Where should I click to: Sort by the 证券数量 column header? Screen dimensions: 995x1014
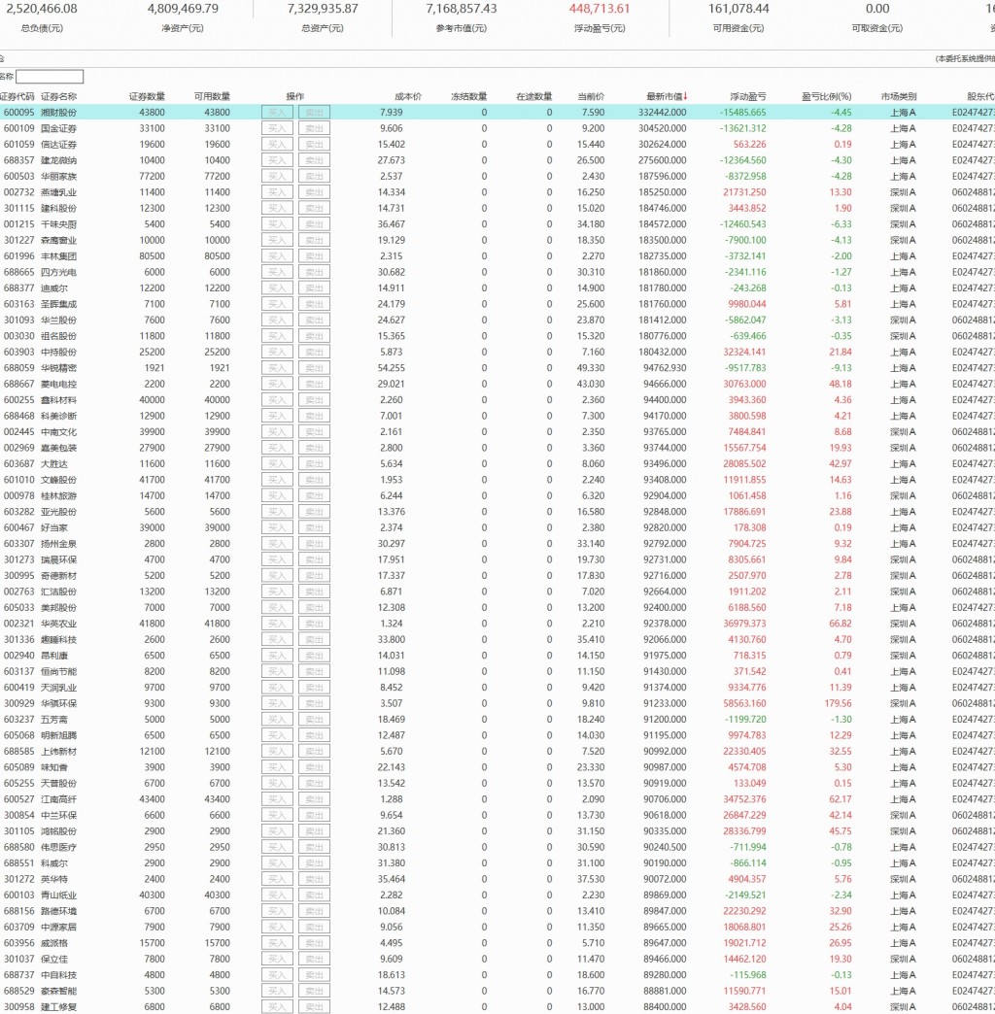click(x=147, y=96)
